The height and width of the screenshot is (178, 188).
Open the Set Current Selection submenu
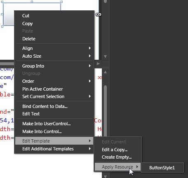pos(54,96)
